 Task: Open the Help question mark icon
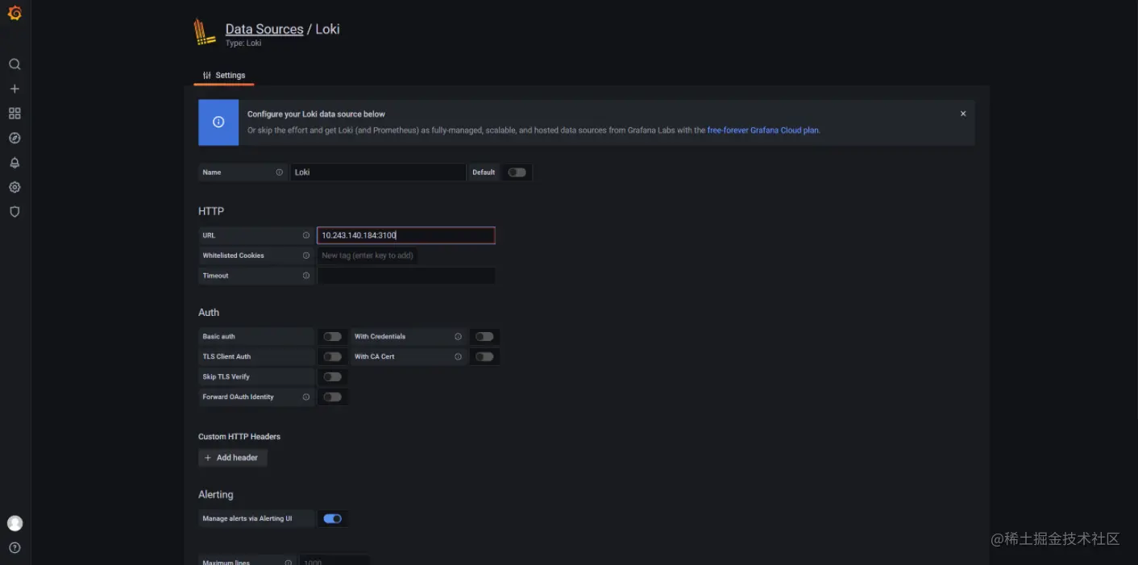click(x=15, y=548)
